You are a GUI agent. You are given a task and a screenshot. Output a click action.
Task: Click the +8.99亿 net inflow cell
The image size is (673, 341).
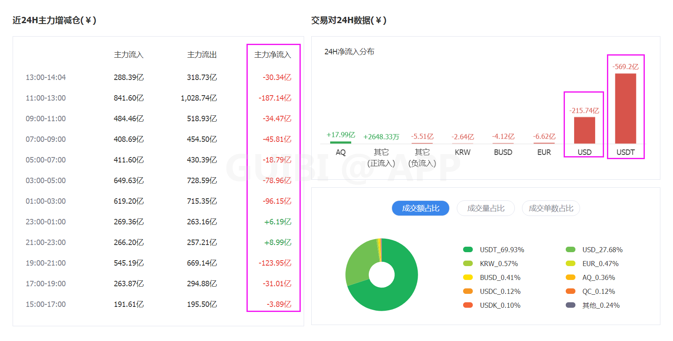(x=278, y=242)
